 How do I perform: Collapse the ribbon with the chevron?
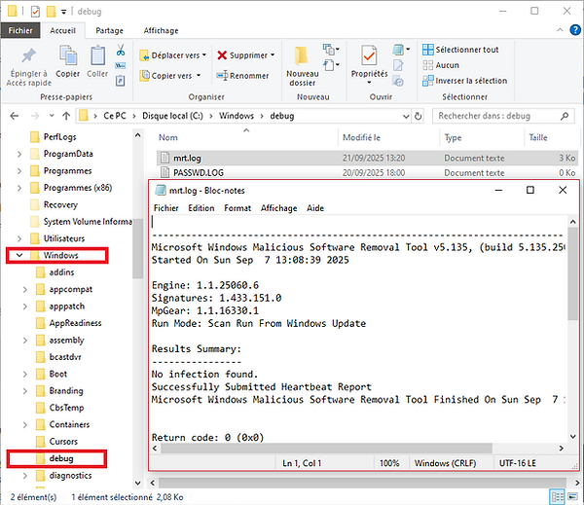[560, 30]
